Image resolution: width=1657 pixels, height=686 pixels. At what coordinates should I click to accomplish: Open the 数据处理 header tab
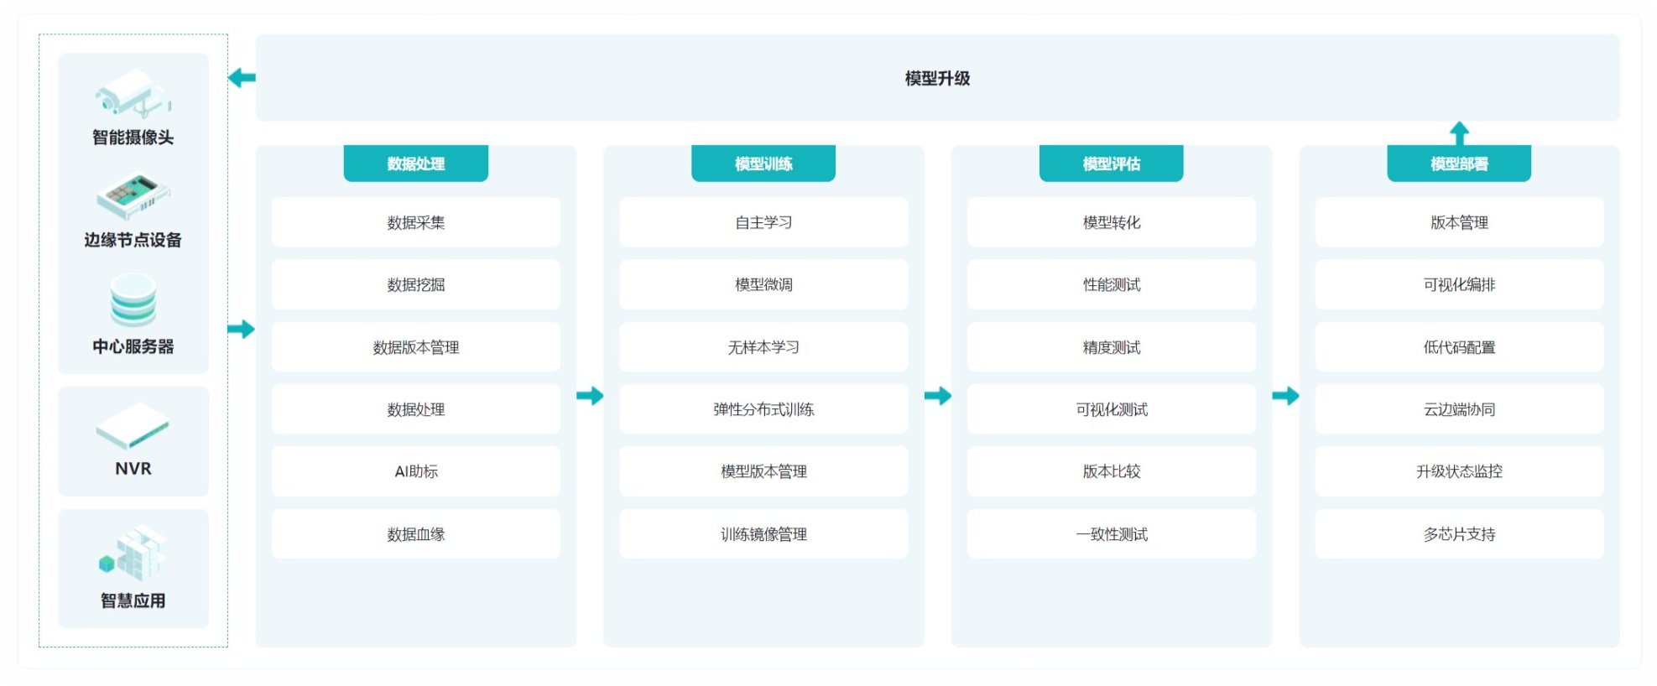click(415, 164)
